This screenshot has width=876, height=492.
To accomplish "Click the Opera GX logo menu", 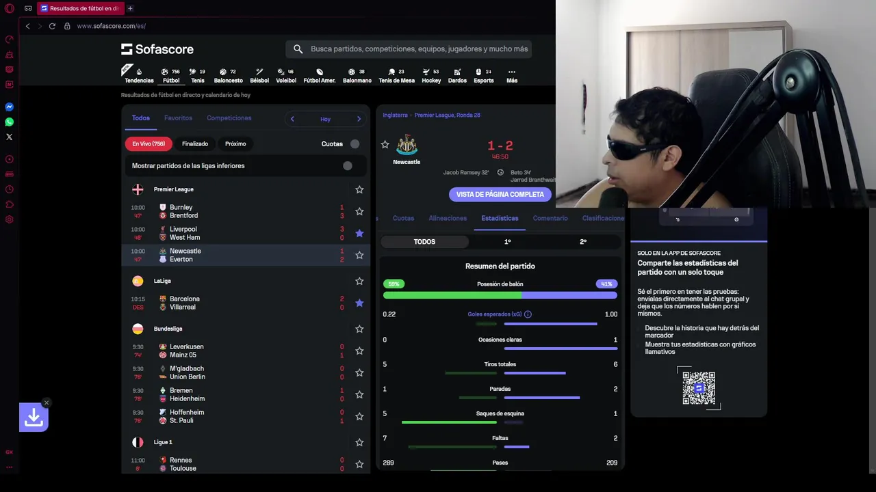I will tap(10, 8).
